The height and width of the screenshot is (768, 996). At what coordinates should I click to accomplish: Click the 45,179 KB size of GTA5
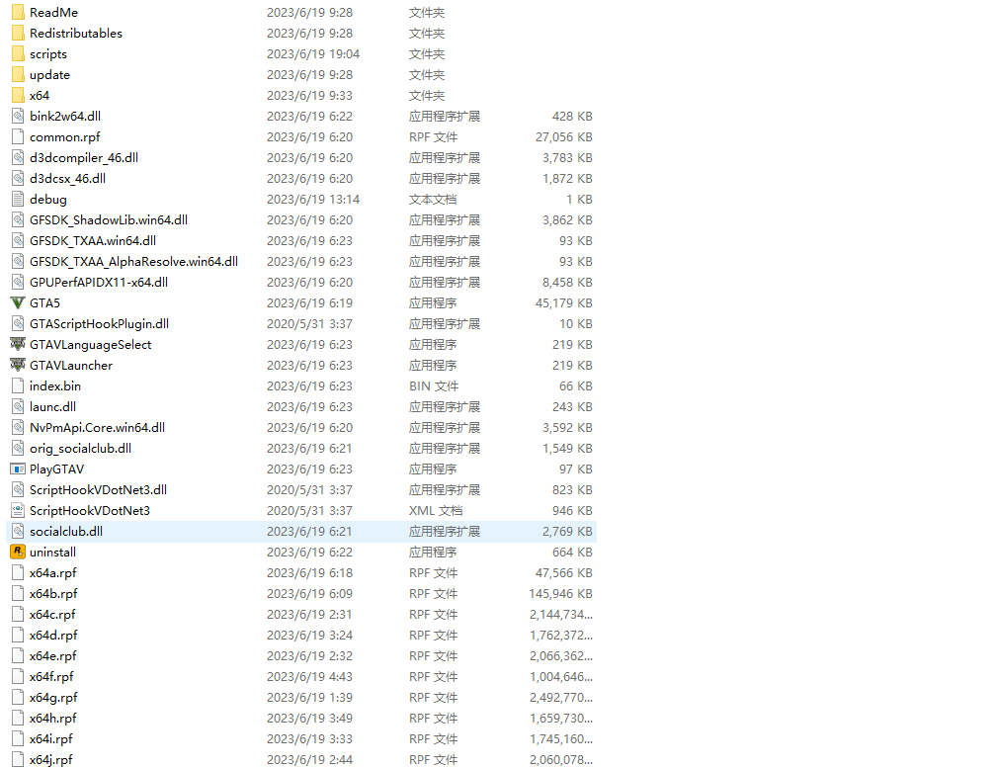click(563, 303)
